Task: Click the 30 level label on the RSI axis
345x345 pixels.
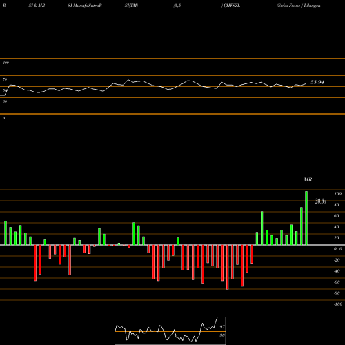Action: (5, 101)
